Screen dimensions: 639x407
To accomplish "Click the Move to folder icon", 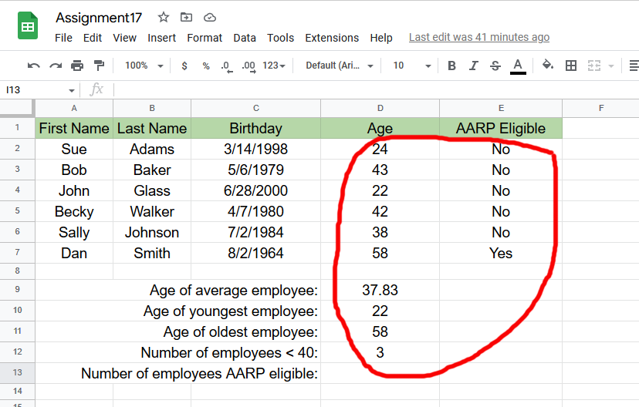I will pyautogui.click(x=186, y=17).
